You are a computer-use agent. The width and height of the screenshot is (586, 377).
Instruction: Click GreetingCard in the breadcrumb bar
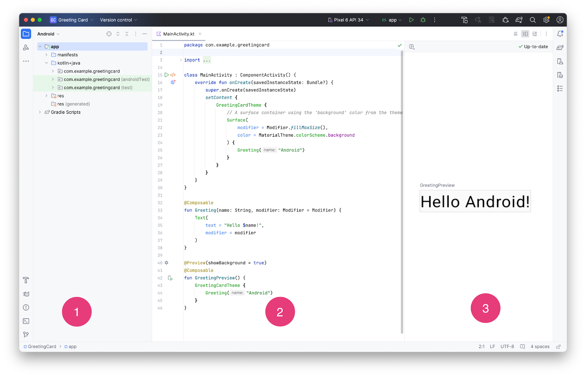pos(42,347)
